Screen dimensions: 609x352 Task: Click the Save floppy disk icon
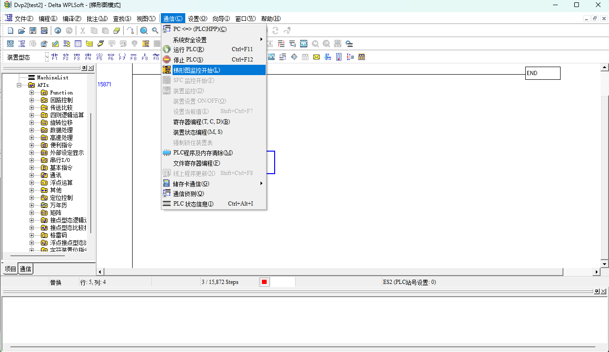tap(33, 31)
